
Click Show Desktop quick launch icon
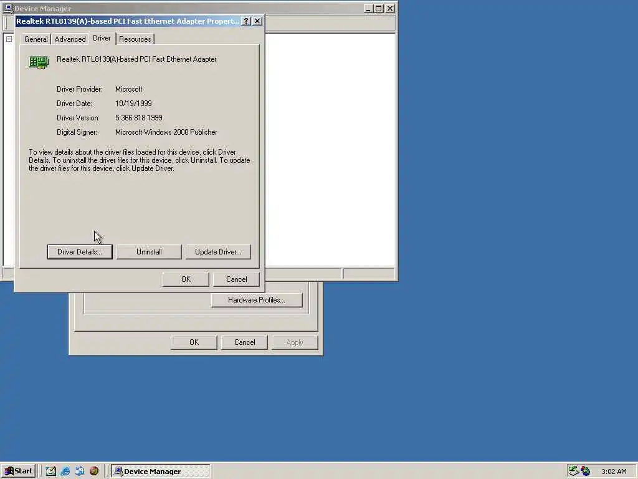tap(50, 472)
